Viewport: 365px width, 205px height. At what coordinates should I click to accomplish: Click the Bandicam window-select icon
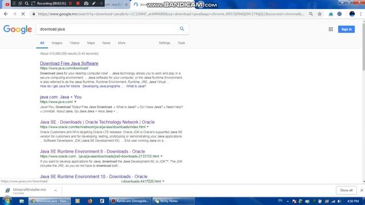pos(21,3)
